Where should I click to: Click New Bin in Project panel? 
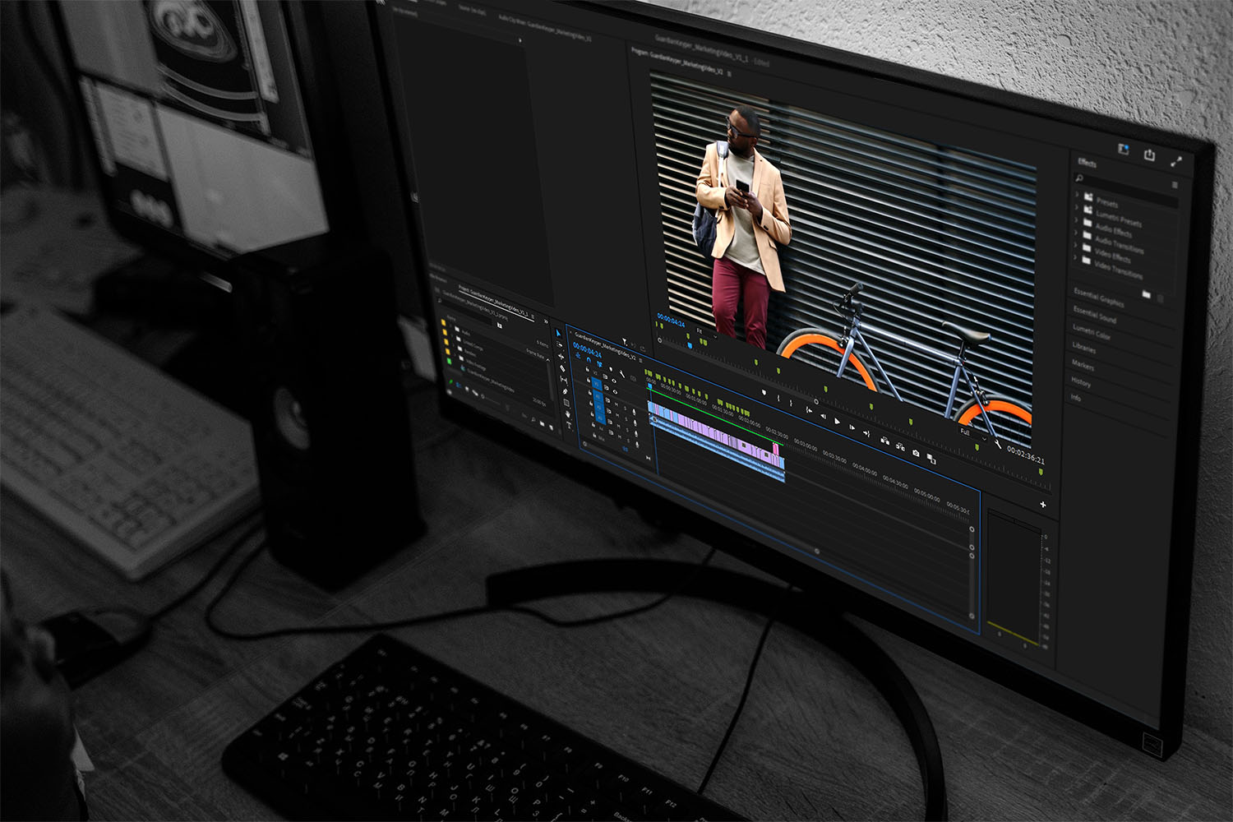[x=543, y=423]
